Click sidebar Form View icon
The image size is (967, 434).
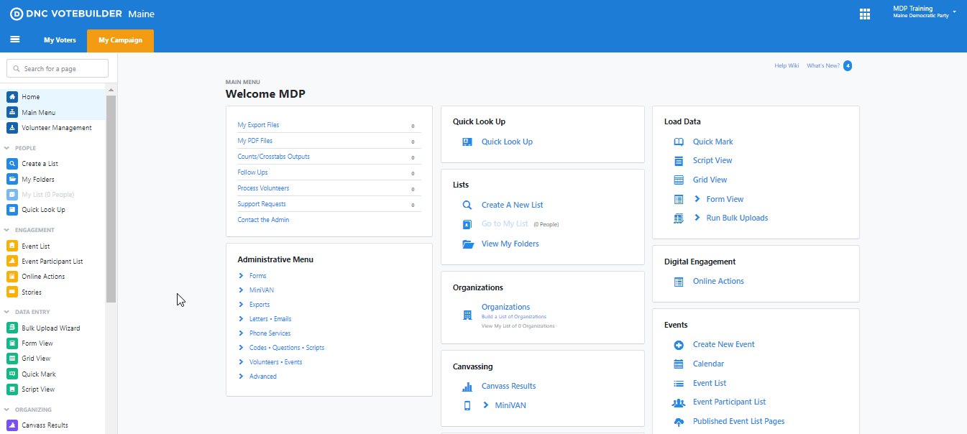tap(12, 343)
